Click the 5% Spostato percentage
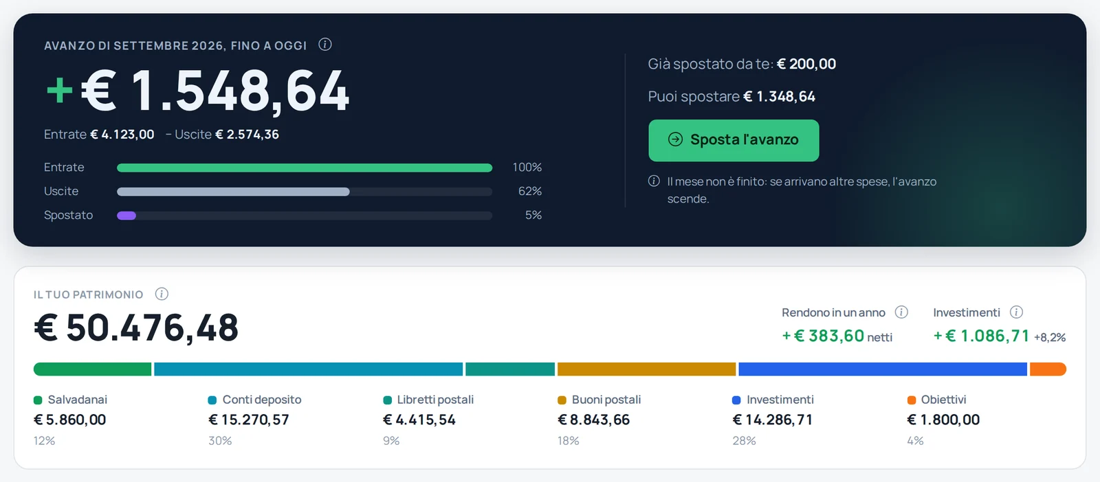 (533, 216)
